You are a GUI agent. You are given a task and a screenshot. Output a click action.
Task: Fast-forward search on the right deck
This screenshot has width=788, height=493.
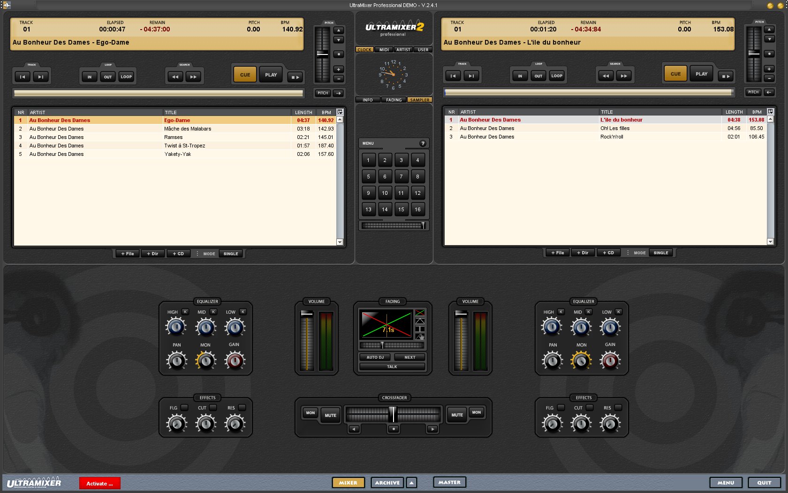coord(624,76)
